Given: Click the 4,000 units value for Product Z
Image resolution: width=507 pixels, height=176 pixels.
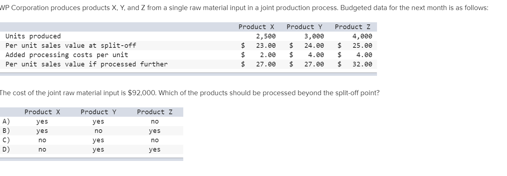Looking at the screenshot, I should coord(362,36).
